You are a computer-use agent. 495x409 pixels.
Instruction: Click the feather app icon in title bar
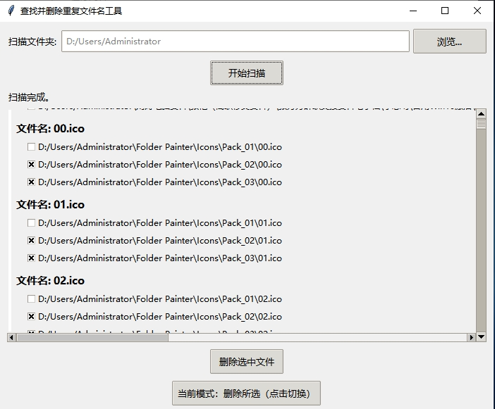tap(11, 11)
